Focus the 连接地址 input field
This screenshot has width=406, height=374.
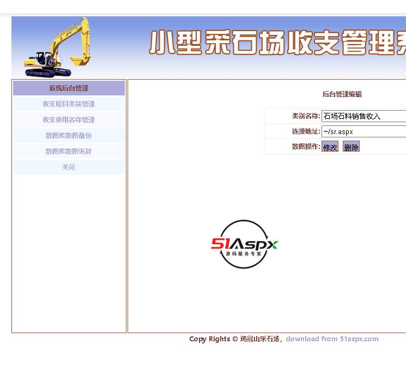(x=364, y=131)
